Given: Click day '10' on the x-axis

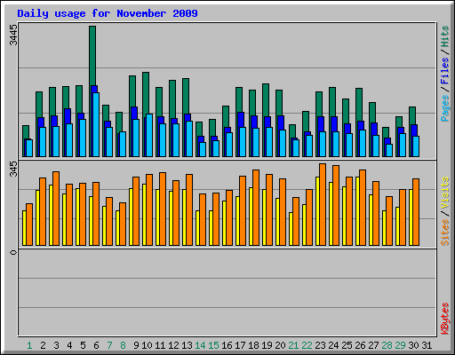Looking at the screenshot, I should point(147,345).
